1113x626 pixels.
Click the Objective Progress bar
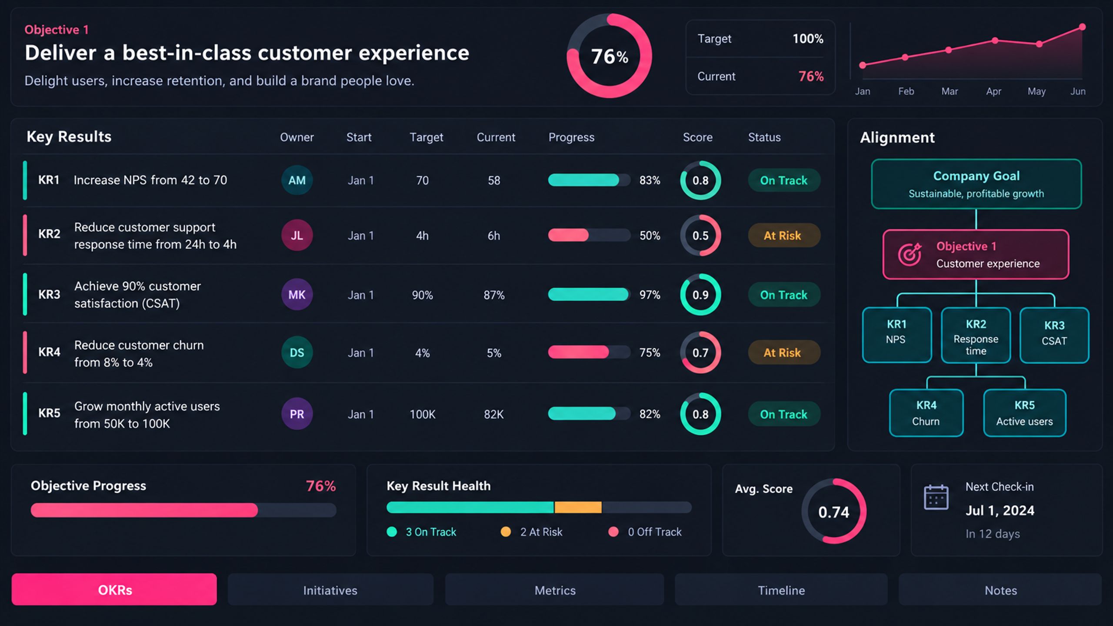click(183, 510)
